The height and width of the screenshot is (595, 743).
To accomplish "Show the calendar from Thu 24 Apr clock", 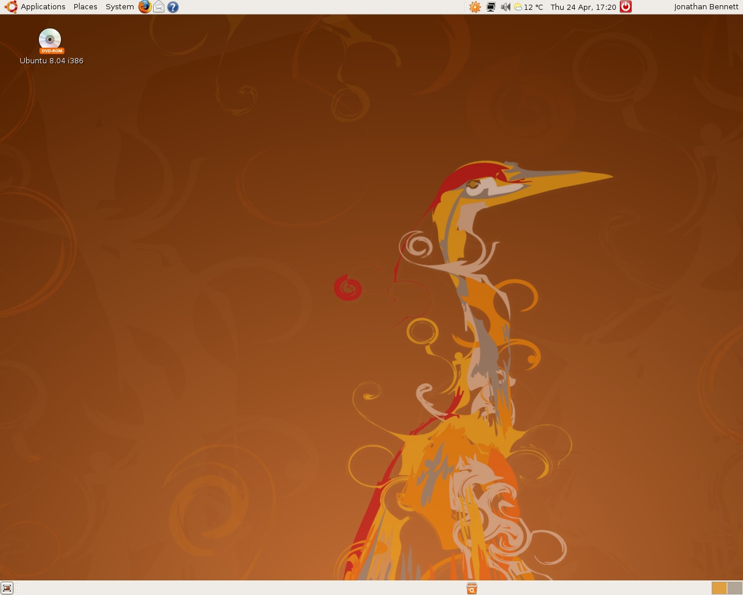I will [583, 7].
